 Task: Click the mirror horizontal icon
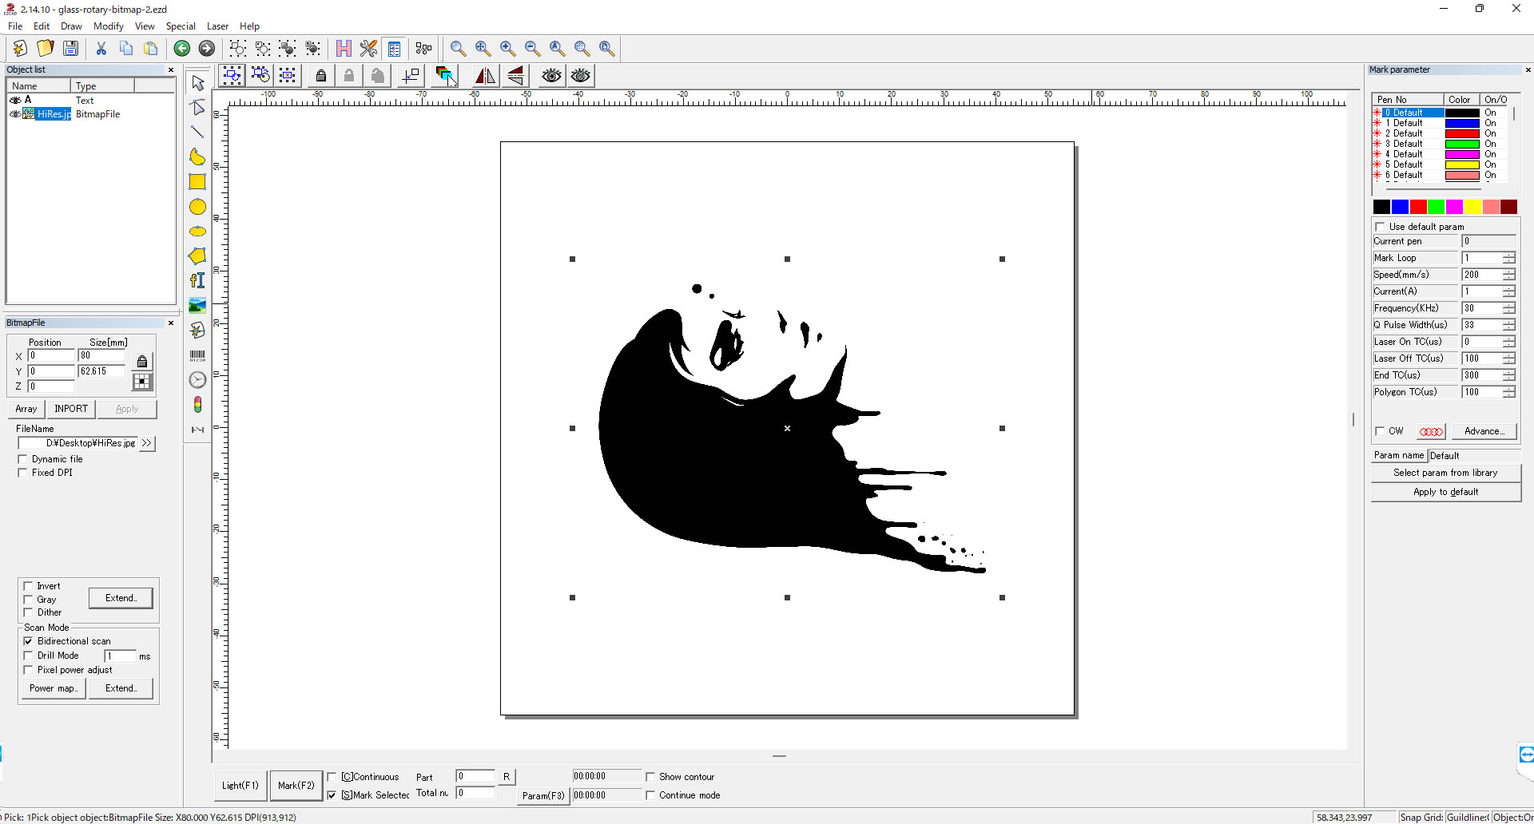[x=485, y=76]
